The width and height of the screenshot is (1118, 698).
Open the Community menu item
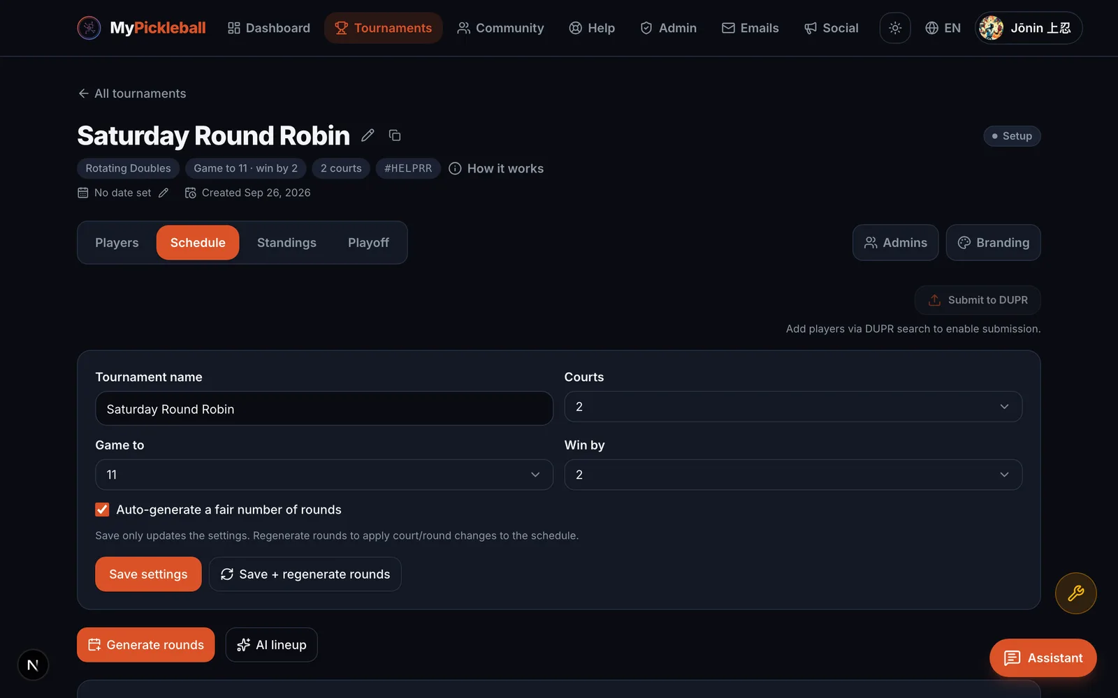point(500,28)
